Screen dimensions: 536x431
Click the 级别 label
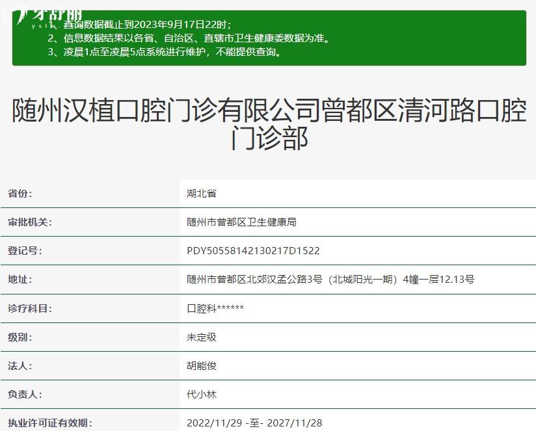[20, 337]
